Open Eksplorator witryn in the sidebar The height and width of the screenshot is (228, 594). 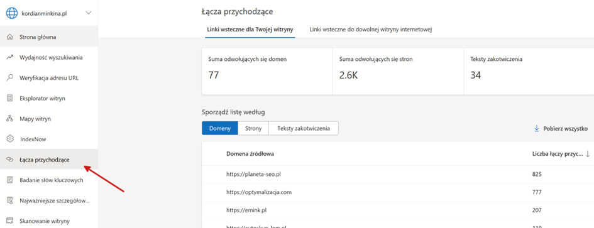[49, 99]
